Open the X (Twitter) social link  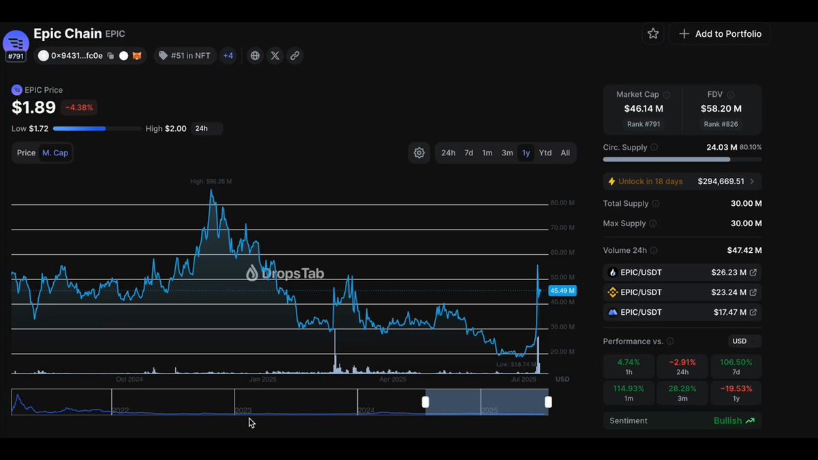click(275, 56)
